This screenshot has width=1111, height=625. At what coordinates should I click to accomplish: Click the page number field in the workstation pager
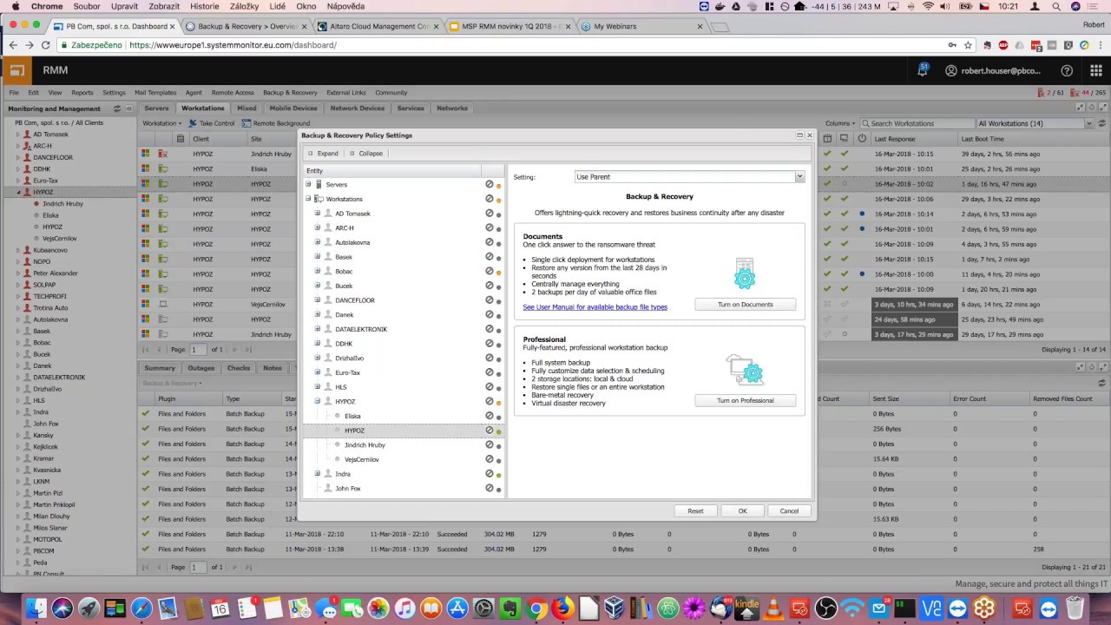[x=198, y=349]
